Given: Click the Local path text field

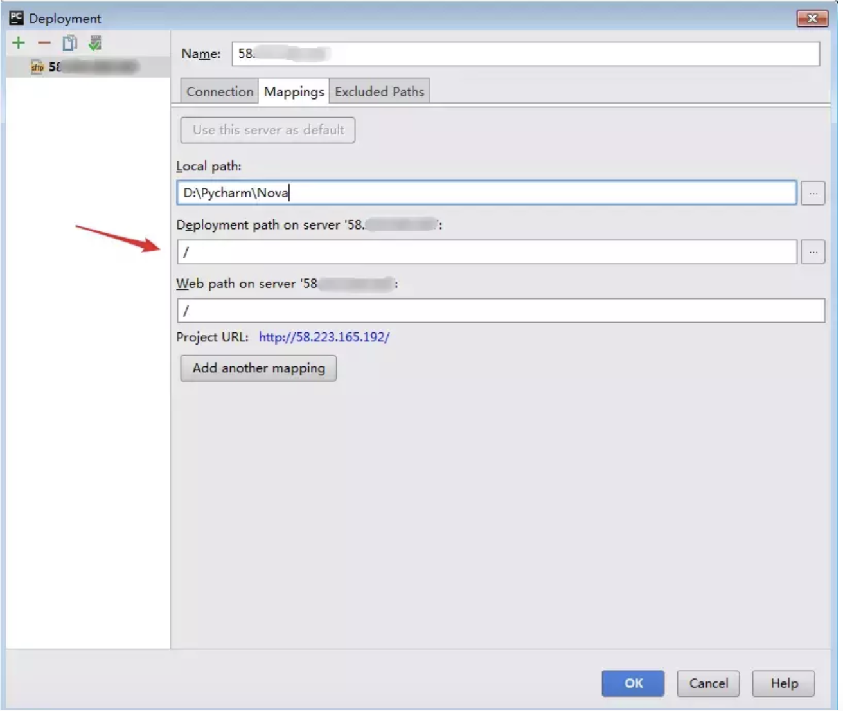Looking at the screenshot, I should [x=486, y=193].
